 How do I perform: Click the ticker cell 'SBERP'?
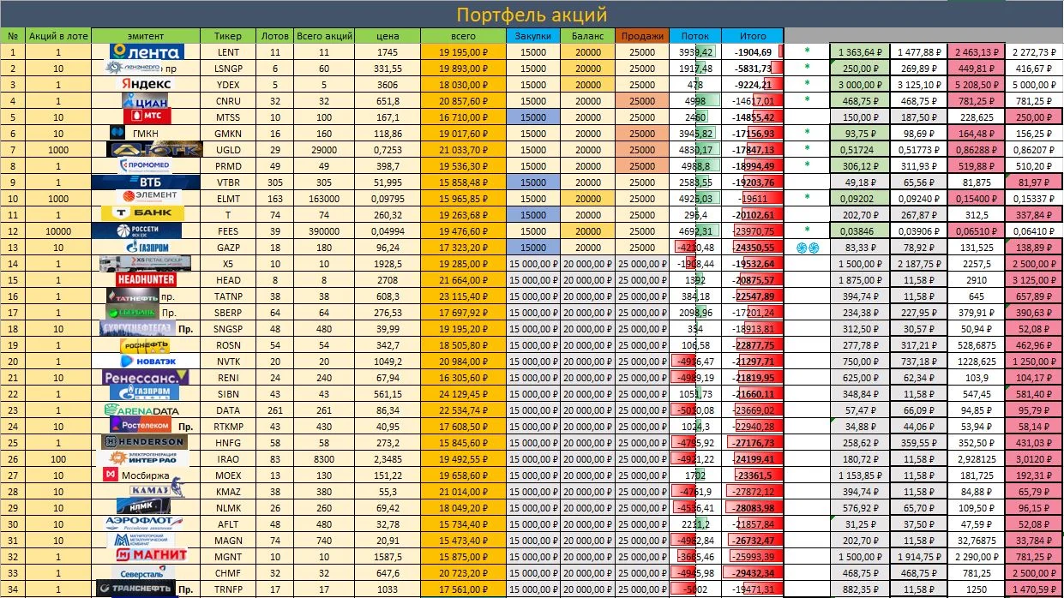click(228, 312)
